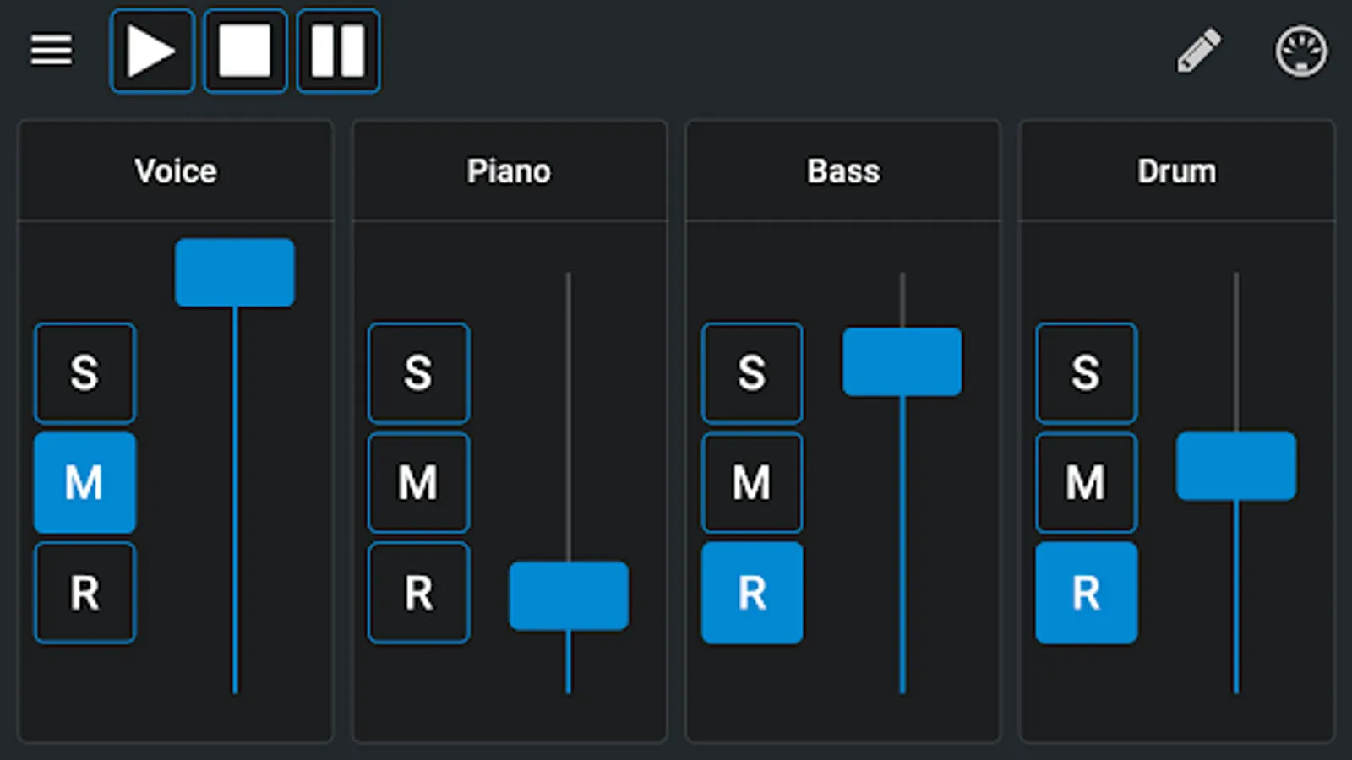Click the pencil edit icon
1352x760 pixels.
click(1199, 51)
